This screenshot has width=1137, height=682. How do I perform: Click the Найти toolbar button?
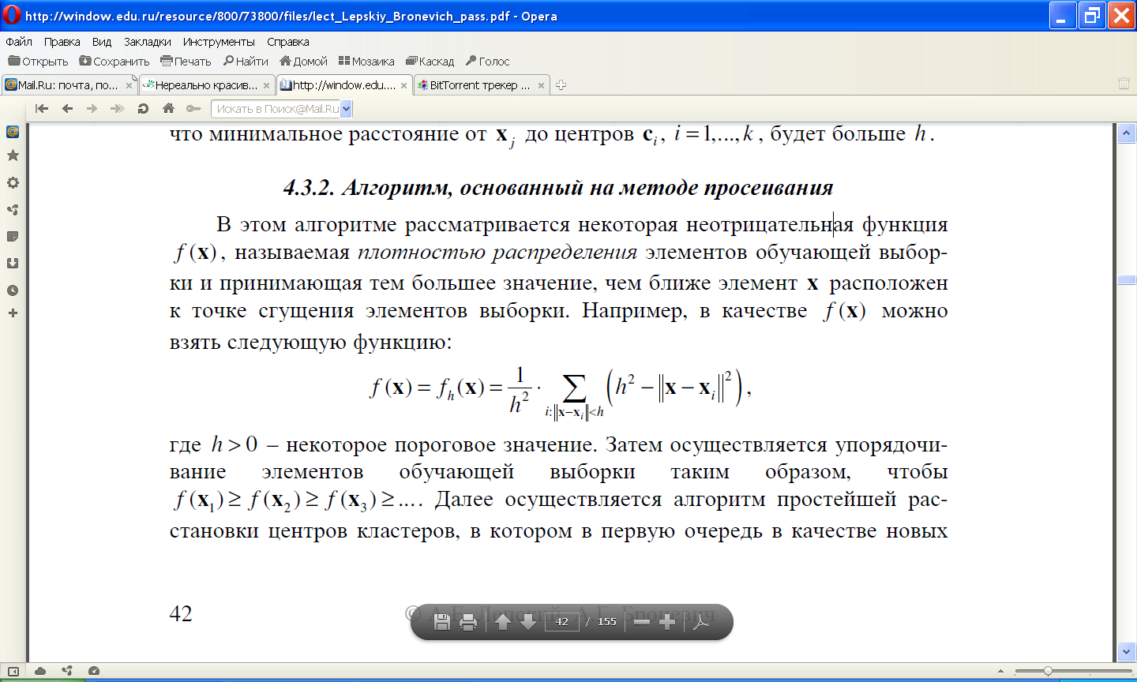click(x=246, y=61)
